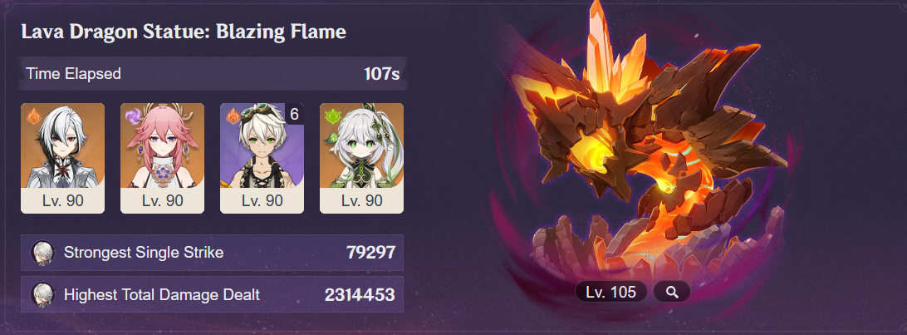907x335 pixels.
Task: Click the constellation 6 badge on Bennett's card
Action: [x=294, y=114]
